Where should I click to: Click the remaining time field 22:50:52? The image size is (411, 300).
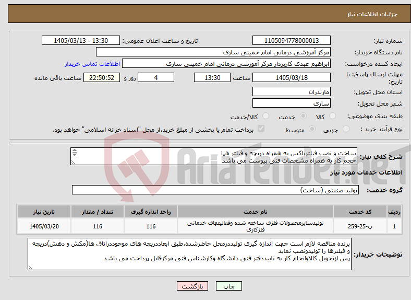point(102,77)
